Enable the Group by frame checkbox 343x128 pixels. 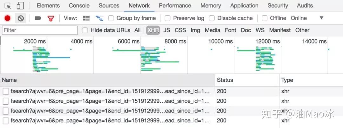(x=111, y=18)
